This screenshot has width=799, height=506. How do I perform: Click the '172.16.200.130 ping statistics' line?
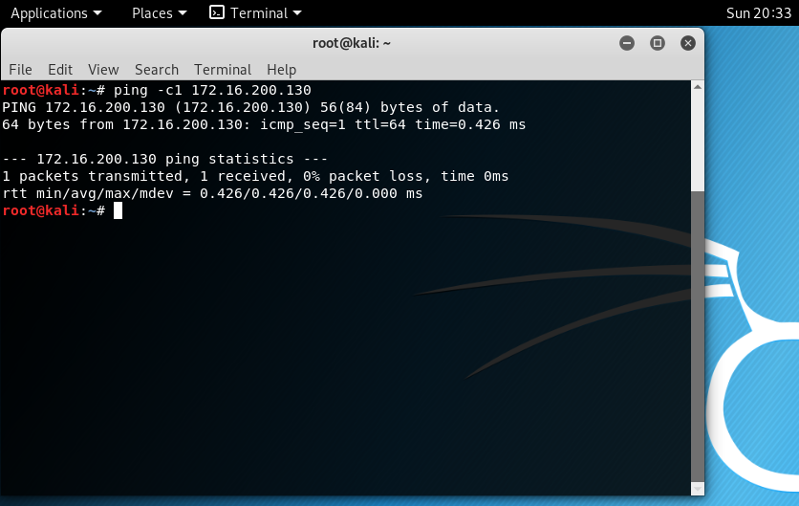(164, 159)
